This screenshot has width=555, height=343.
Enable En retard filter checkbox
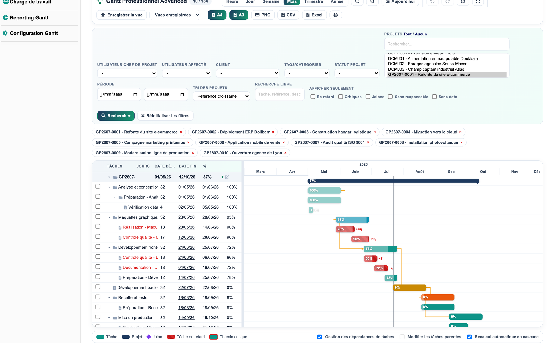click(313, 97)
